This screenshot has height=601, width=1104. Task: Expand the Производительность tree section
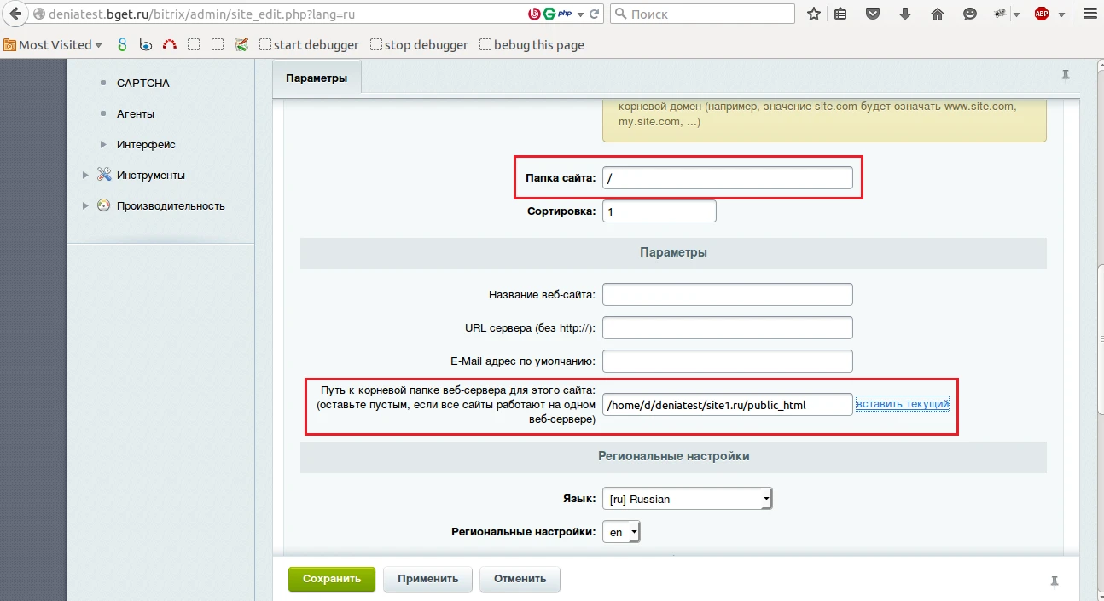click(x=85, y=206)
